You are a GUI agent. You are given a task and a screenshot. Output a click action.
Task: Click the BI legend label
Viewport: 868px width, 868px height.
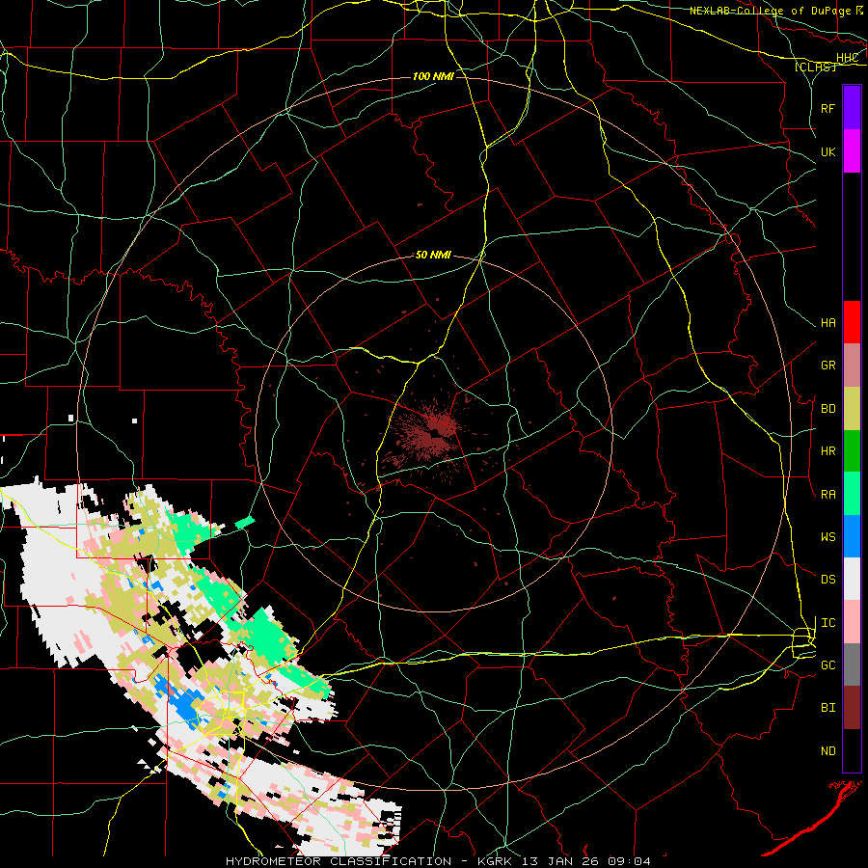[x=827, y=708]
